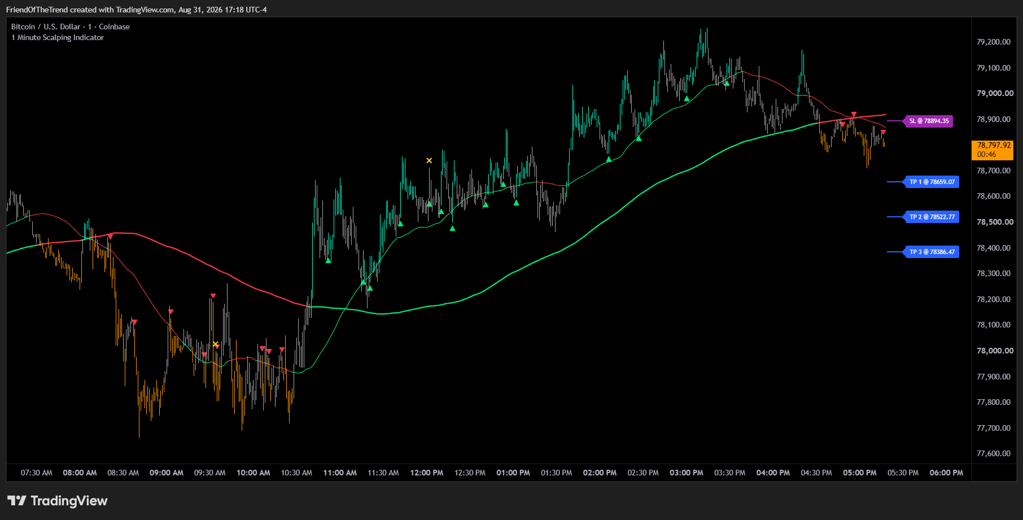The height and width of the screenshot is (520, 1023).
Task: Click the current price tag 78,797.92
Action: click(993, 150)
